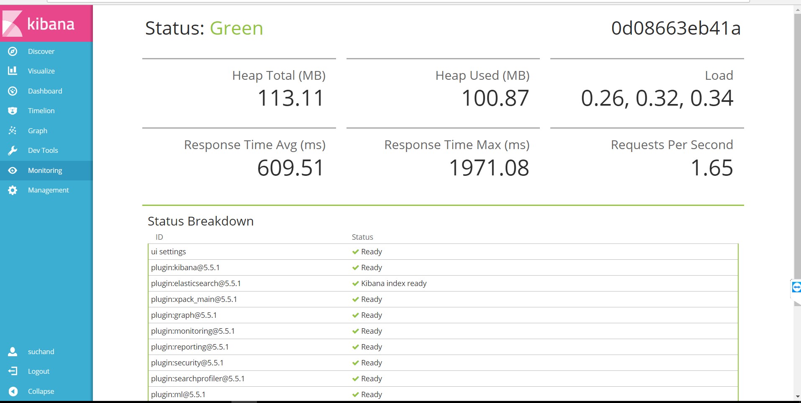Image resolution: width=801 pixels, height=403 pixels.
Task: Click the Response Time Max (ms) label
Action: pyautogui.click(x=457, y=145)
